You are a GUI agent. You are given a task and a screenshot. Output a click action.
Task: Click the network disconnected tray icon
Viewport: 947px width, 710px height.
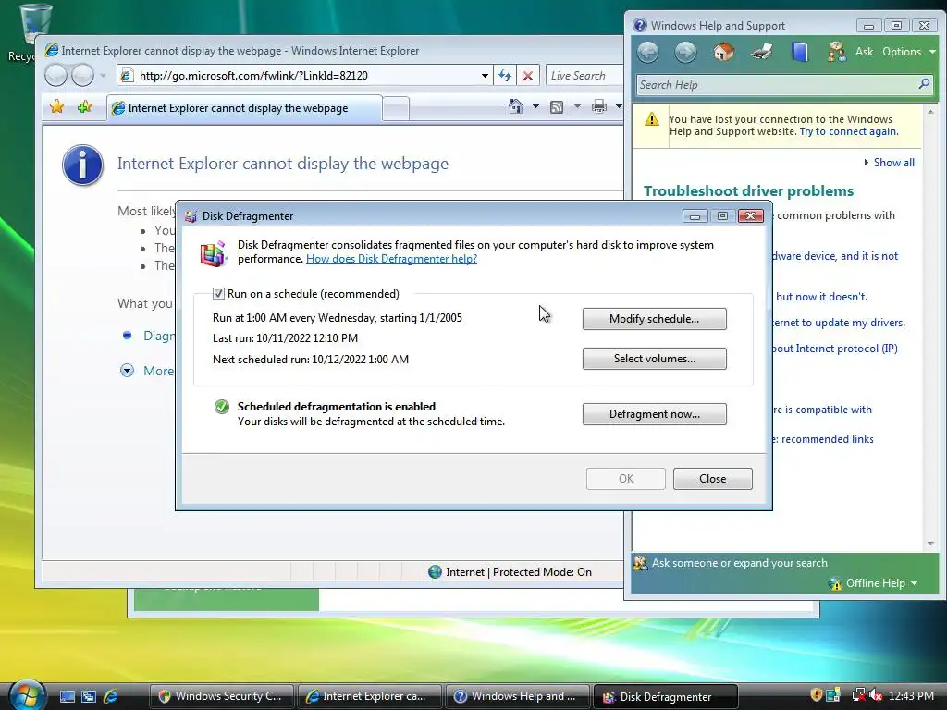[x=857, y=695]
